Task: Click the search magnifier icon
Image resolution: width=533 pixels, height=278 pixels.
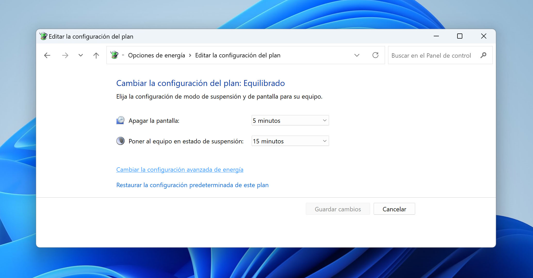Action: point(483,55)
